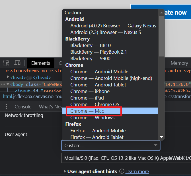Viewport: 191px width, 176px height.
Task: Click the Network throttling label
Action: click(24, 115)
